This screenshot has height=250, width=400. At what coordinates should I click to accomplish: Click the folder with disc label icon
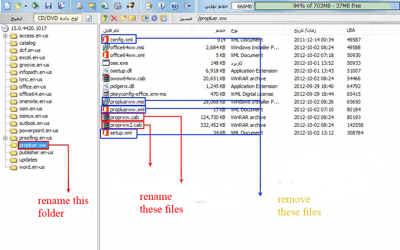pyautogui.click(x=163, y=18)
